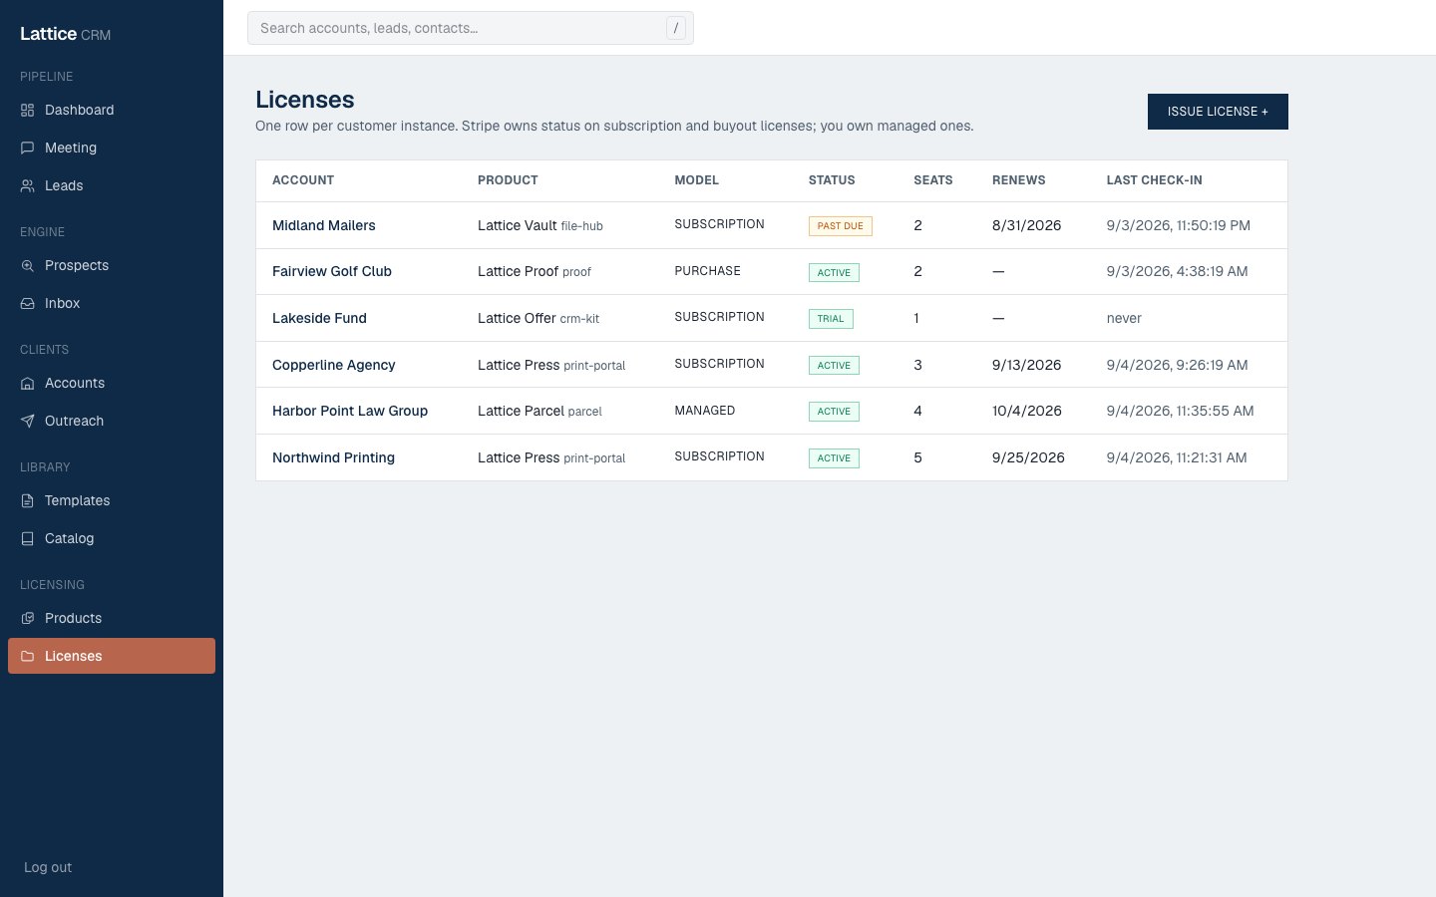Screen dimensions: 1436x897
Task: Open Copperline Agency account link
Action: coord(334,365)
